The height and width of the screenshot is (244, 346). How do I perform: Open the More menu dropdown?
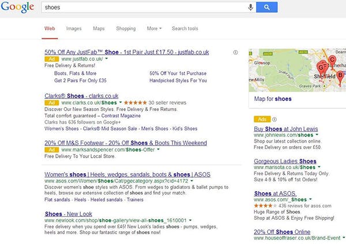pos(154,28)
